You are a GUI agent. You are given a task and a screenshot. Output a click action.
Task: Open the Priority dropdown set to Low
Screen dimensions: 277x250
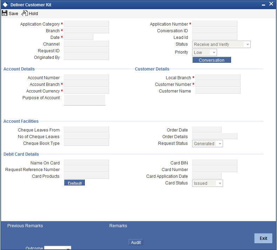pyautogui.click(x=204, y=53)
